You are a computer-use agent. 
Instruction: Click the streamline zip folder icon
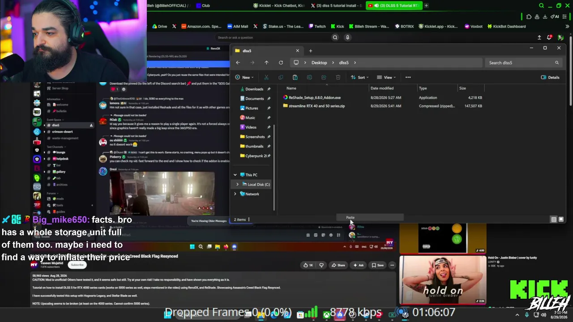285,106
